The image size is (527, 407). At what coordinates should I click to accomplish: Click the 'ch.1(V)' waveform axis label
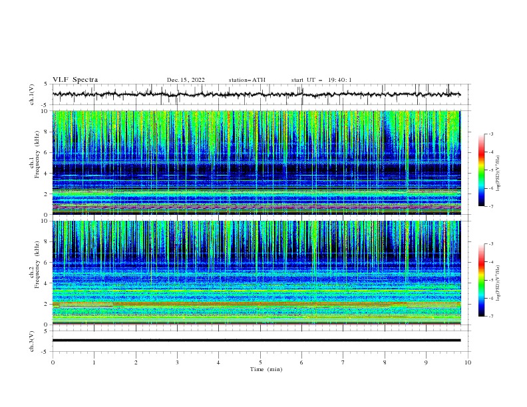[32, 94]
